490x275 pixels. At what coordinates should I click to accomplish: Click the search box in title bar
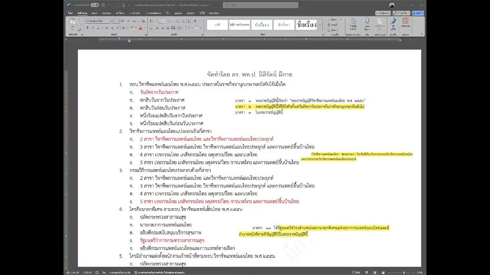click(x=260, y=5)
